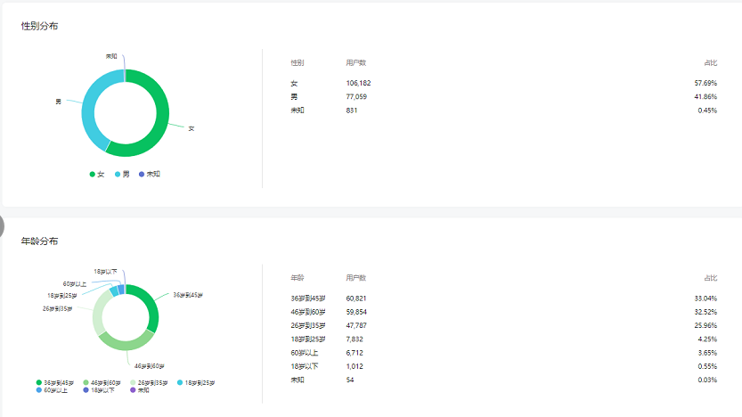
Task: Select the 男 row label in gender table
Action: pyautogui.click(x=294, y=96)
